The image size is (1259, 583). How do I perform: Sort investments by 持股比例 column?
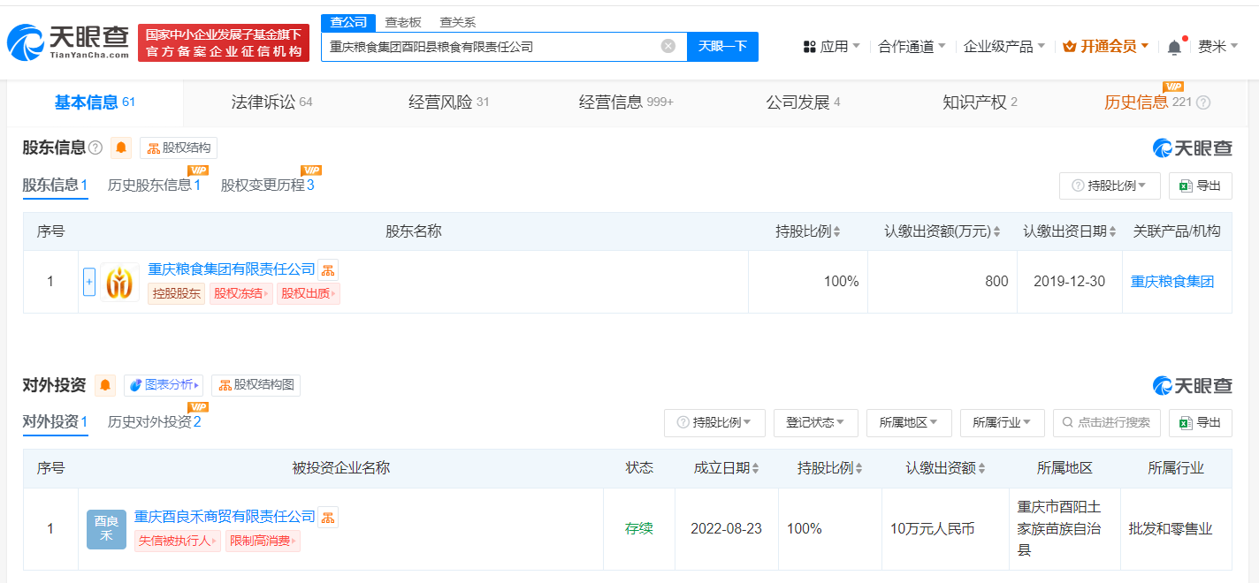[858, 468]
